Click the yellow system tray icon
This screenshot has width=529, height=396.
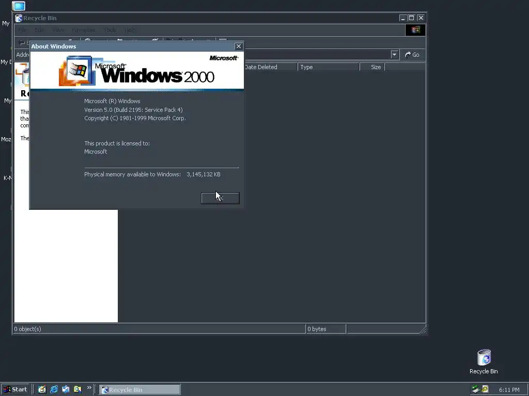[485, 389]
